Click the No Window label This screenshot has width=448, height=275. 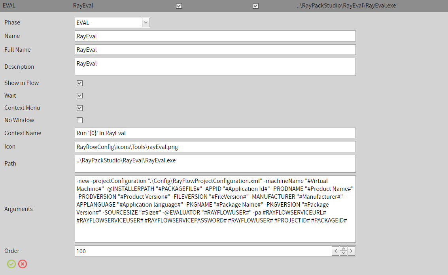point(19,120)
